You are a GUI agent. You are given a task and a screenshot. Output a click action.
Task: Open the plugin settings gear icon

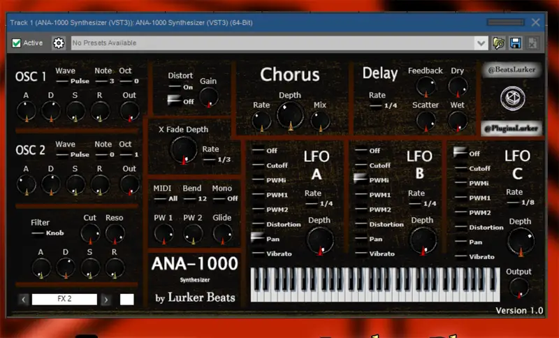coord(59,43)
